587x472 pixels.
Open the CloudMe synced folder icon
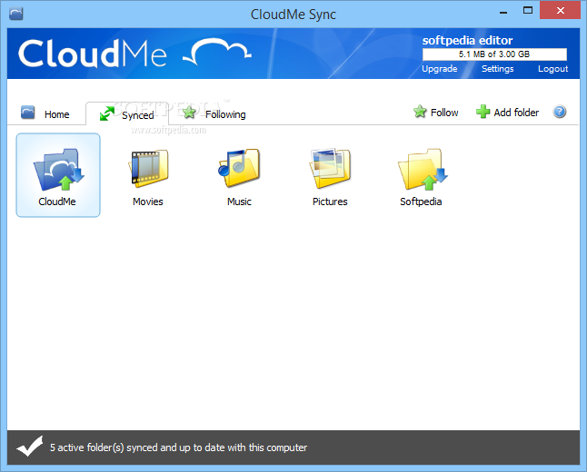click(59, 170)
